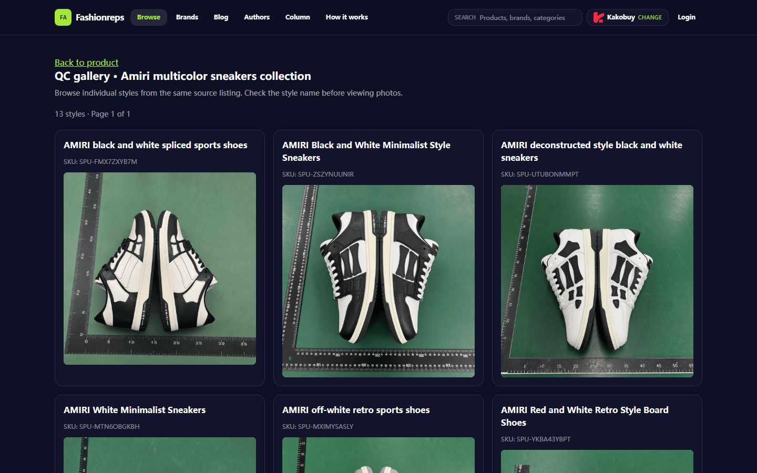
Task: Open AMIRI black and white spliced sports shoes title
Action: coord(156,145)
